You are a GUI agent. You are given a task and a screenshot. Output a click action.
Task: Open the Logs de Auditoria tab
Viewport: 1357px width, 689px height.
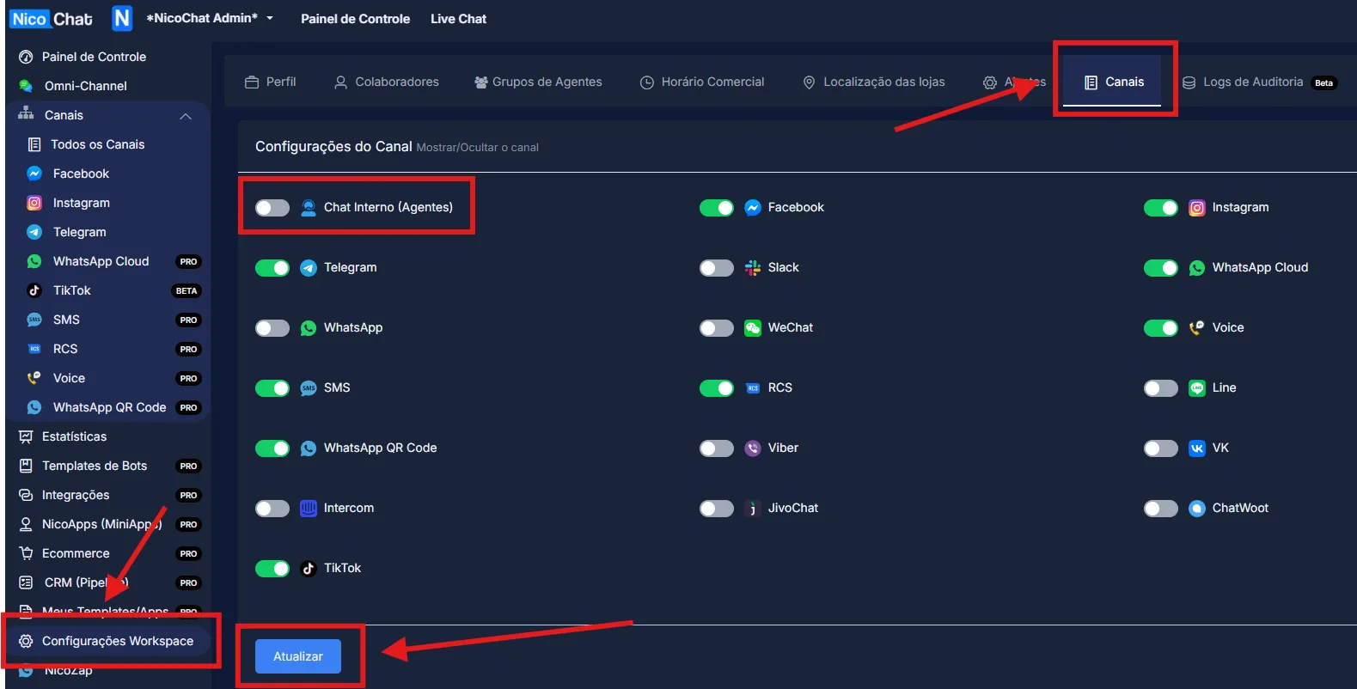(x=1260, y=82)
